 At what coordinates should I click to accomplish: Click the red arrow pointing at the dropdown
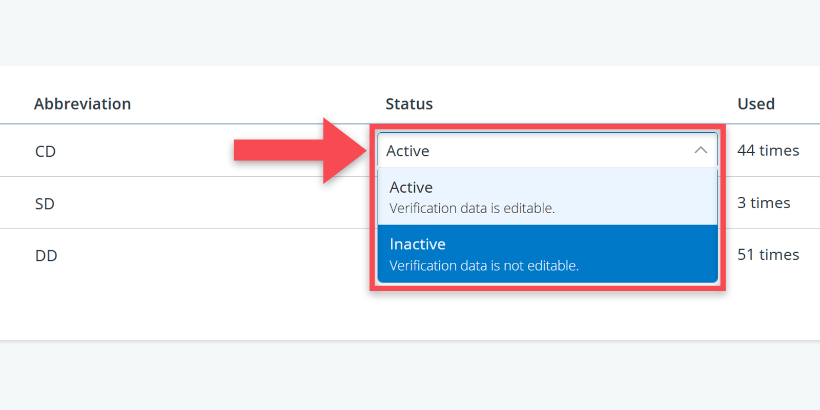point(297,151)
